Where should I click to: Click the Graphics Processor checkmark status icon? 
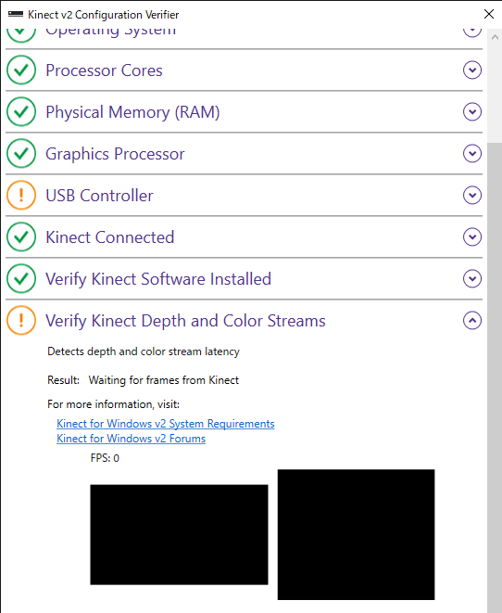21,153
